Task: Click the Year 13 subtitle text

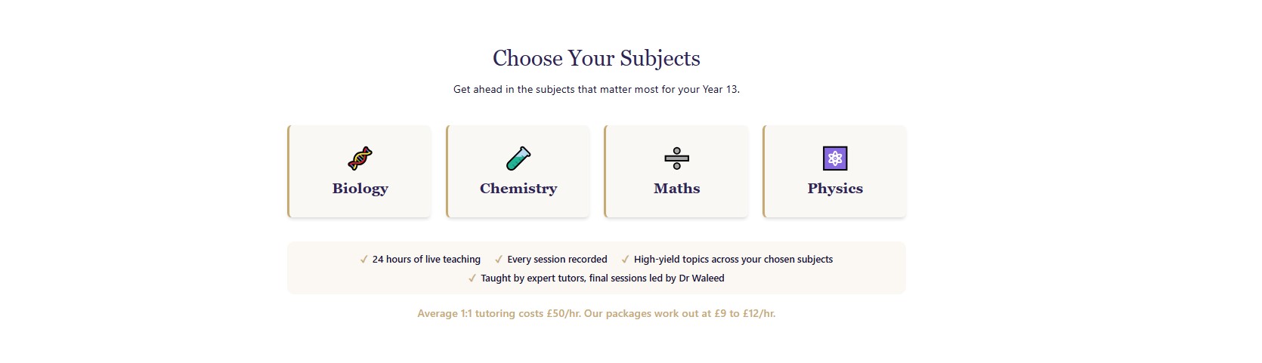Action: click(x=596, y=89)
